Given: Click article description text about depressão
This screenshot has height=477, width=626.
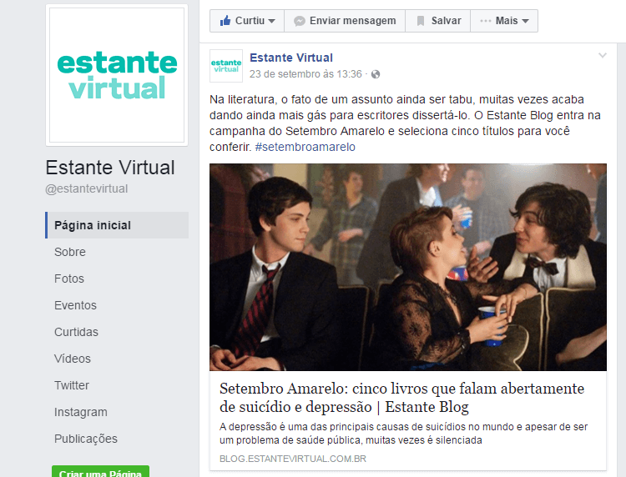Looking at the screenshot, I should point(403,434).
